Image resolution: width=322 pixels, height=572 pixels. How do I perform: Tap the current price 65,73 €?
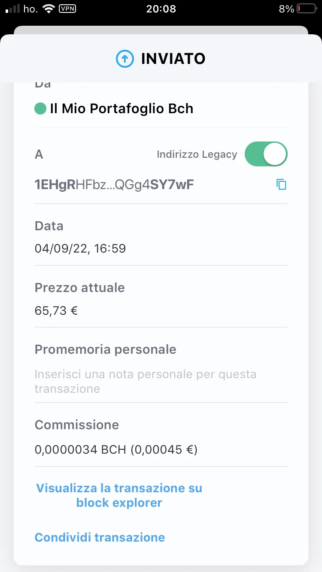(56, 310)
